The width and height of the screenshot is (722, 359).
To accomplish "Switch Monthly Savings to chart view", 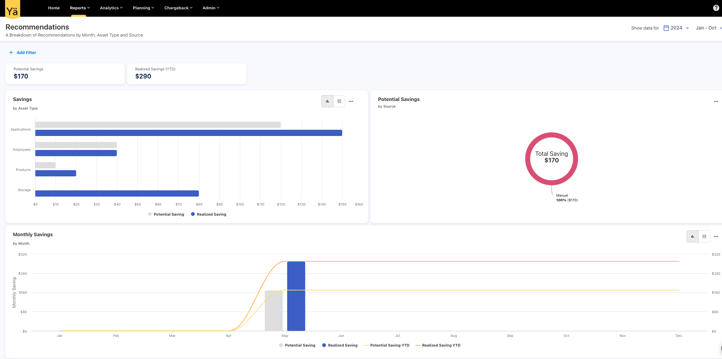I will (692, 237).
